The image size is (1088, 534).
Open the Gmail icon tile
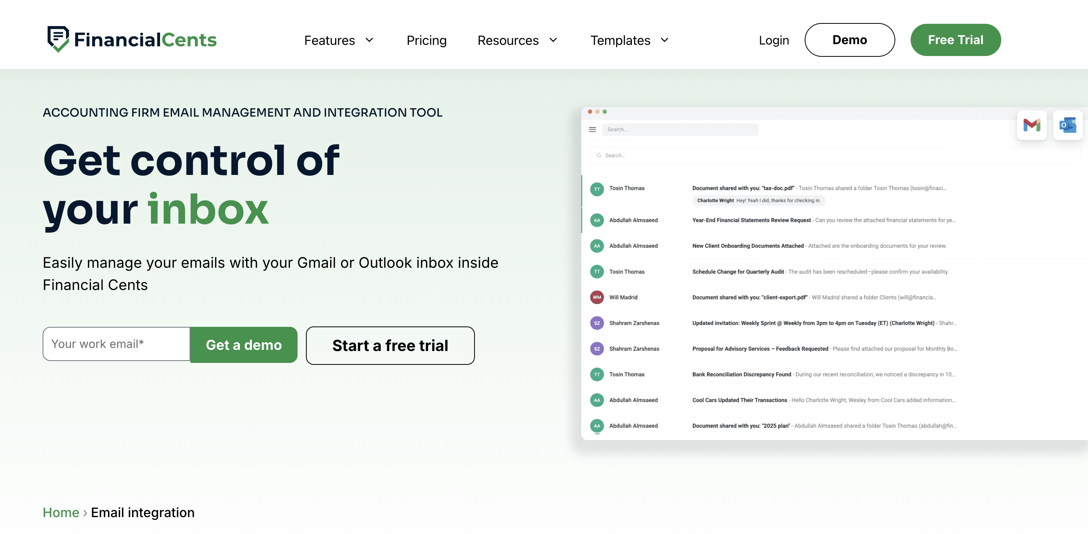coord(1032,125)
